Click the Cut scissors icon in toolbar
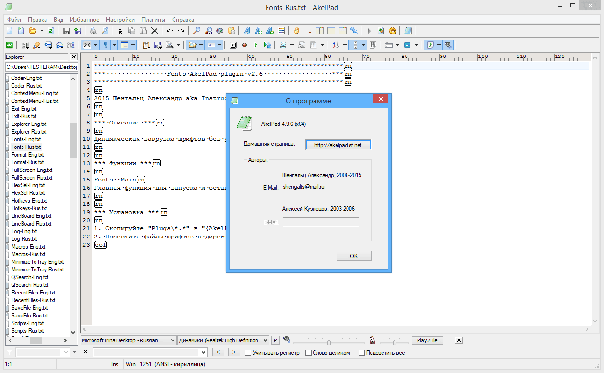Image resolution: width=604 pixels, height=373 pixels. 119,31
